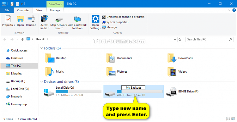The width and height of the screenshot is (237, 122).
Task: Click Uninstall or change a program
Action: (123, 17)
